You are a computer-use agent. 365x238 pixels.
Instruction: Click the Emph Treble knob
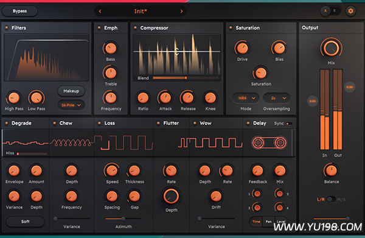tap(111, 73)
